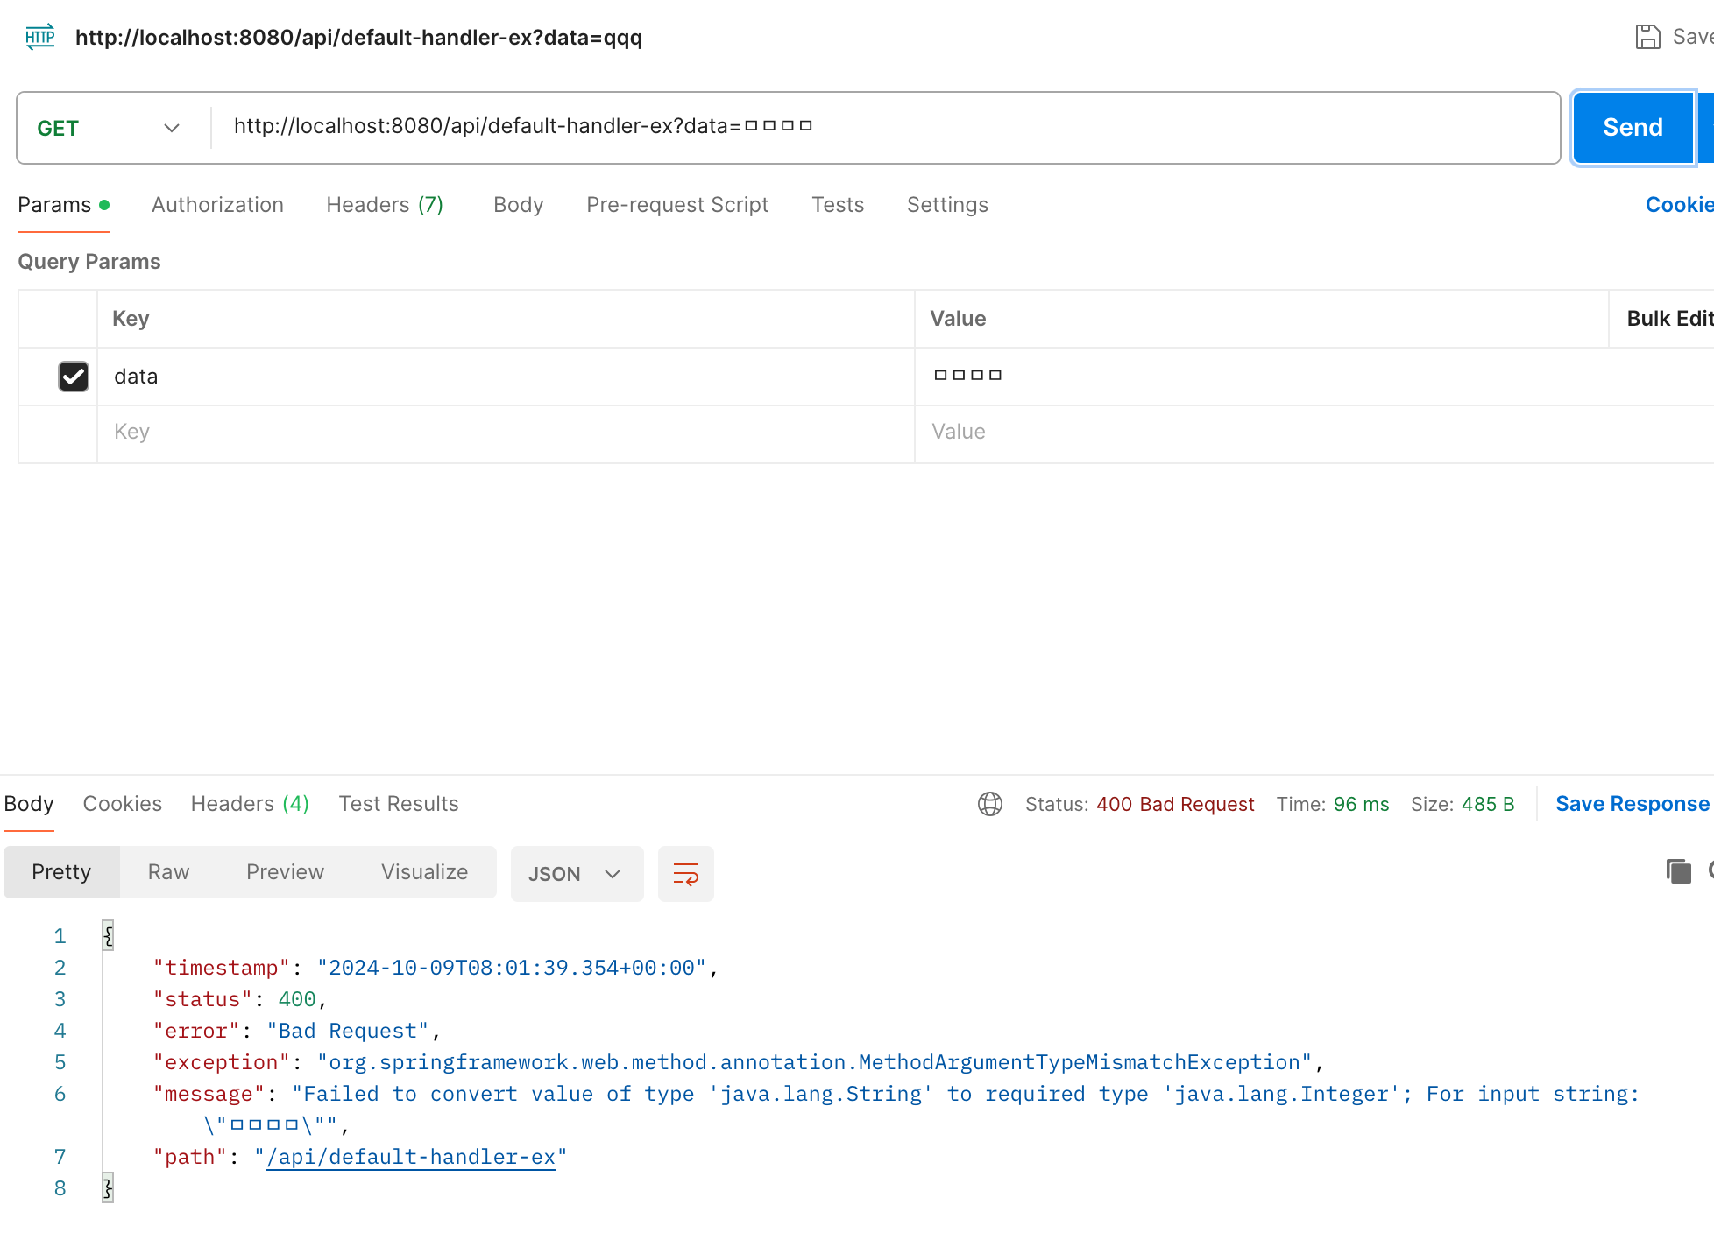The height and width of the screenshot is (1240, 1714).
Task: Click Bulk Edit in params table
Action: 1668,319
